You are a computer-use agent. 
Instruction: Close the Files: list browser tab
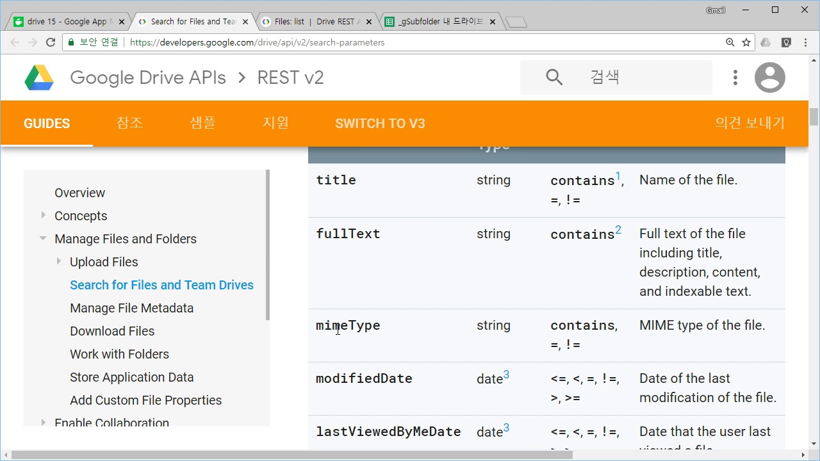[x=369, y=22]
